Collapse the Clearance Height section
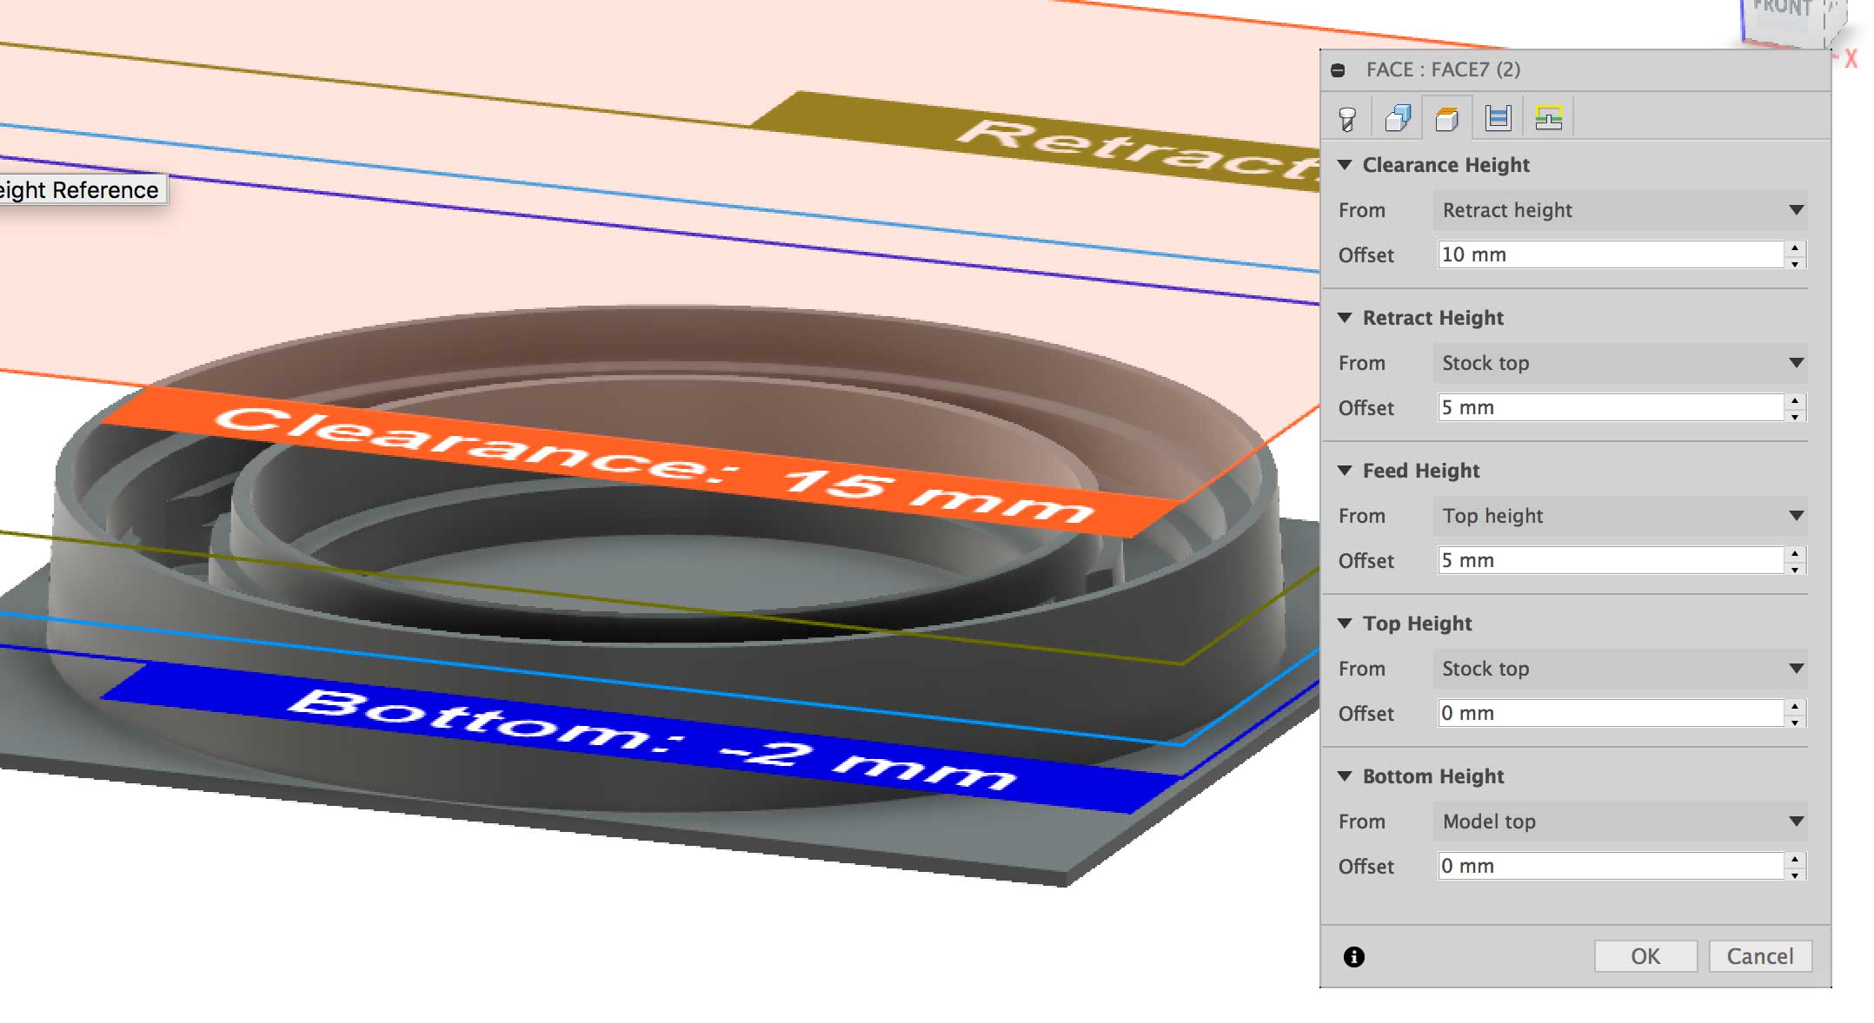The height and width of the screenshot is (1023, 1874). point(1345,165)
